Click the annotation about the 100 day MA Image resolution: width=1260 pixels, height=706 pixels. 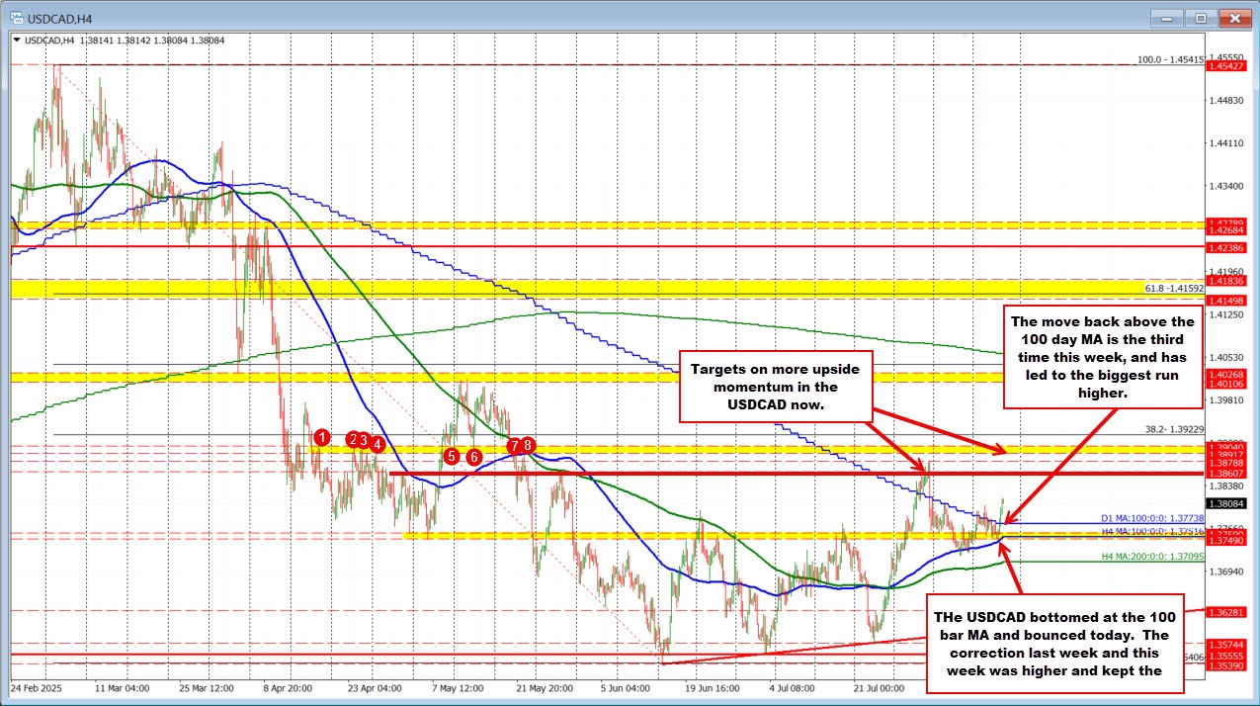tap(1103, 356)
